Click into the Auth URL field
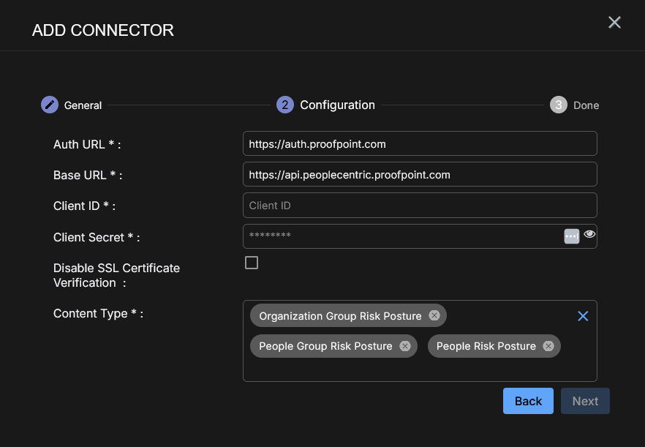 419,144
